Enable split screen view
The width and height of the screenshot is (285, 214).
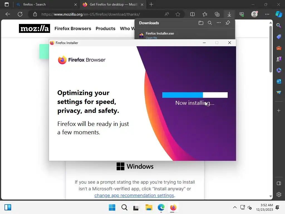click(x=192, y=14)
